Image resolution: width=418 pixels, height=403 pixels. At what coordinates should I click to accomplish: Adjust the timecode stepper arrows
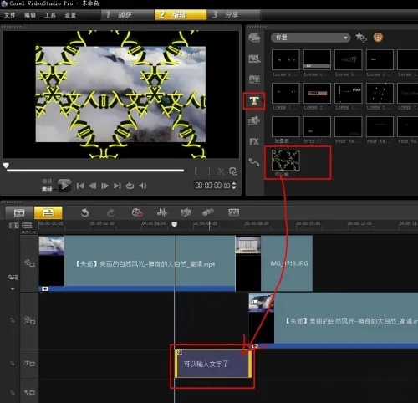pos(234,186)
